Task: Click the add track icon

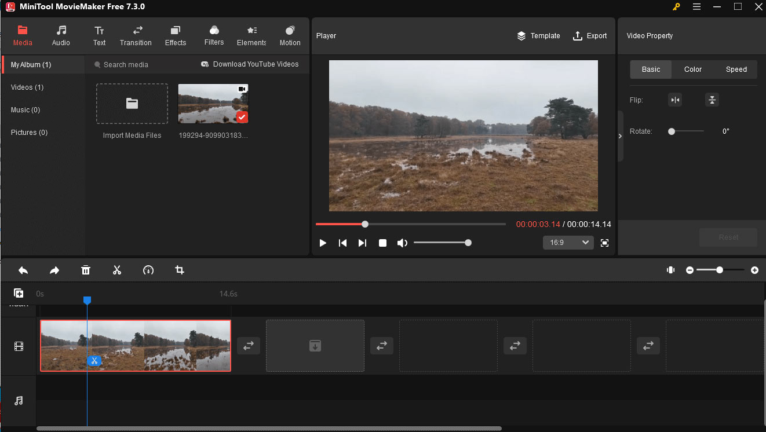Action: click(19, 294)
